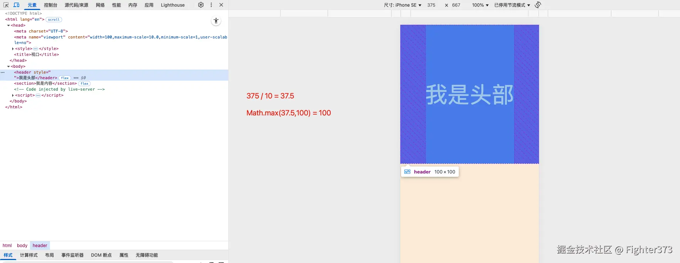Switch to the 元素 tab
This screenshot has height=263, width=680.
pos(32,5)
